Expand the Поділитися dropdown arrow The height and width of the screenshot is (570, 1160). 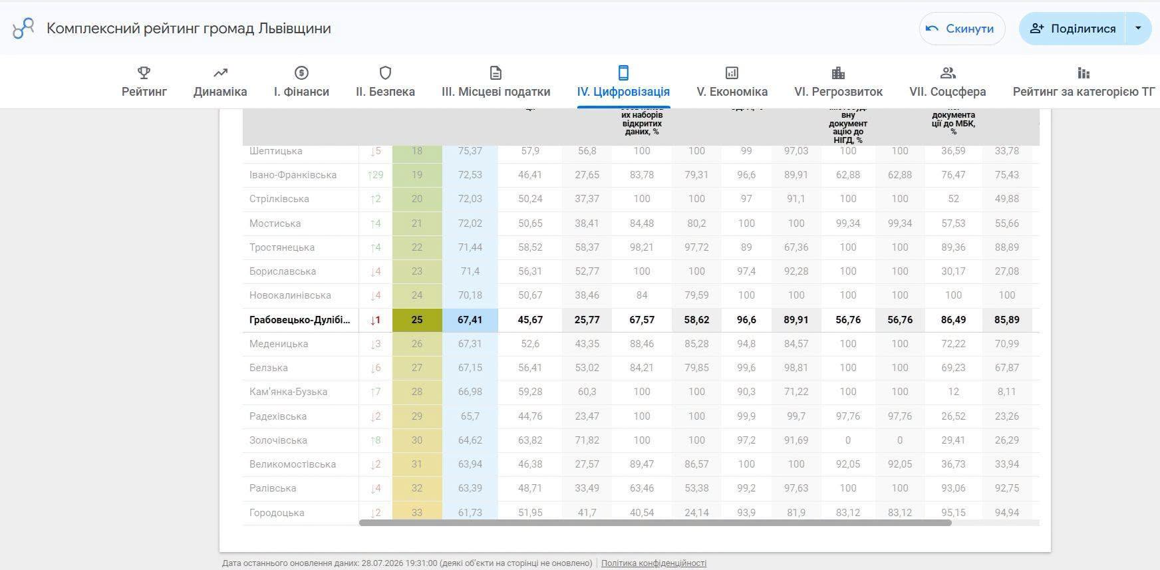(1138, 29)
